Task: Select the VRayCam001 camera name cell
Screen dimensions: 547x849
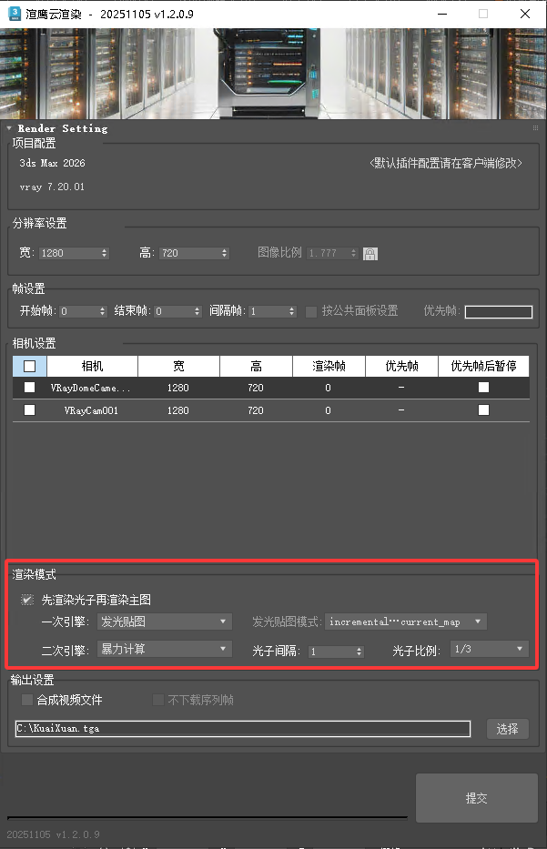Action: click(91, 410)
